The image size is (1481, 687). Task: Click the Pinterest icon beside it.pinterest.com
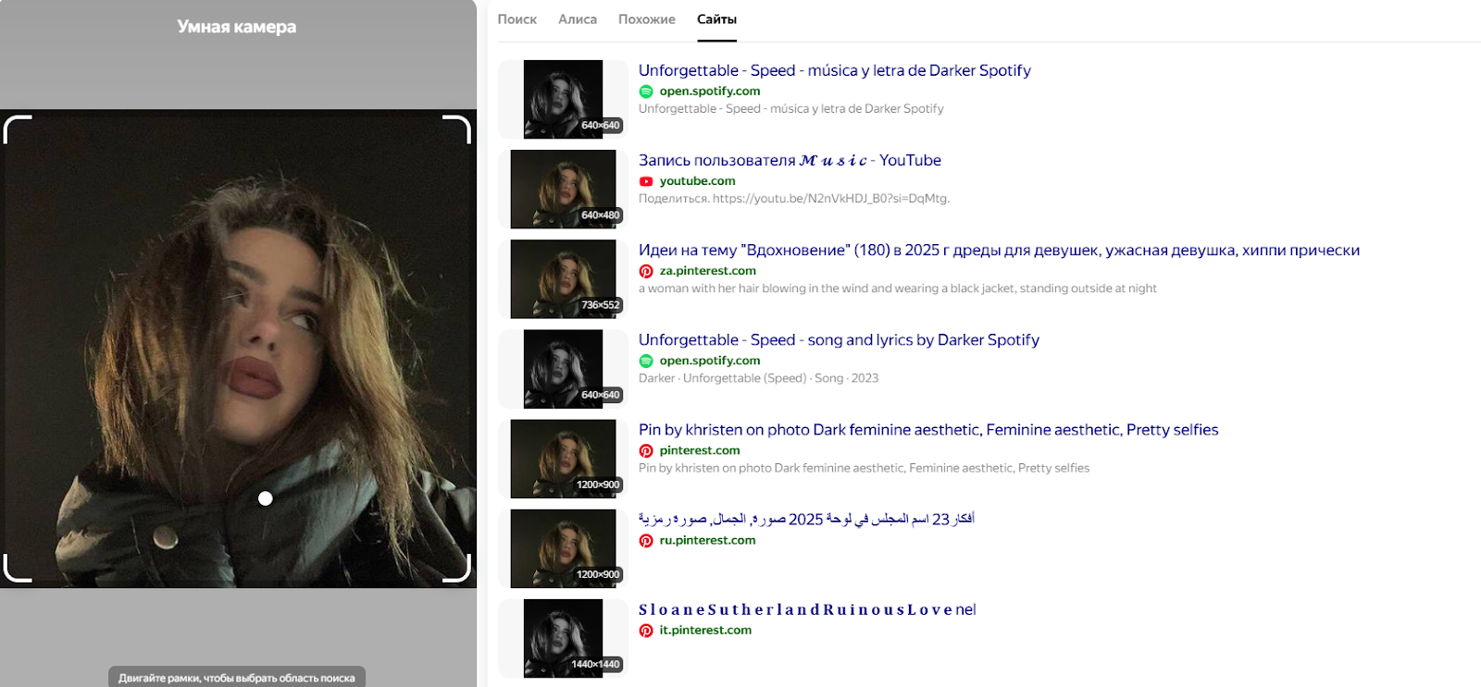click(x=646, y=631)
